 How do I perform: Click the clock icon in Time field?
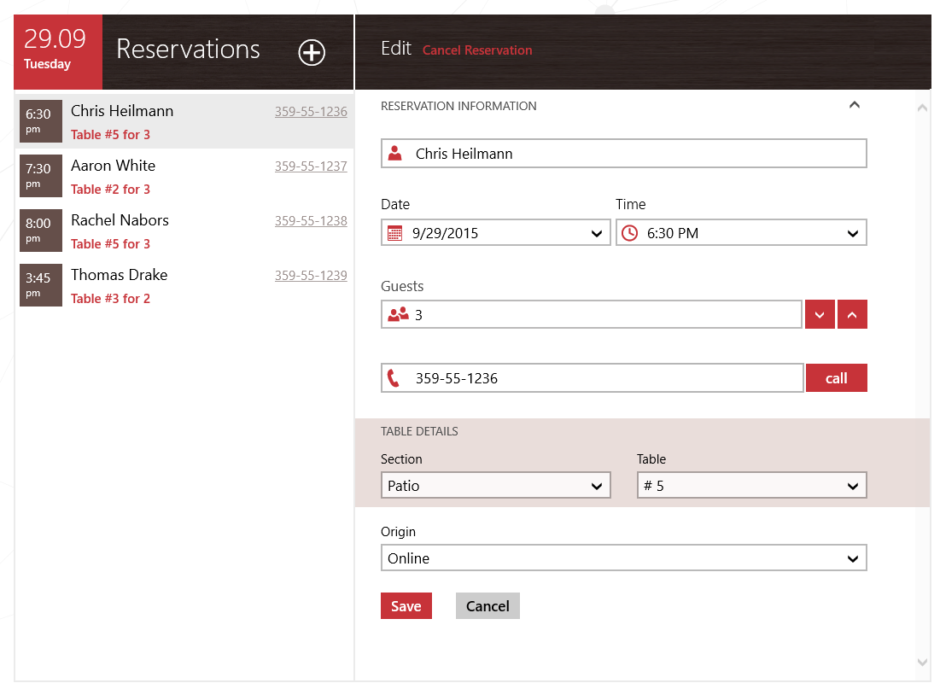(x=629, y=233)
